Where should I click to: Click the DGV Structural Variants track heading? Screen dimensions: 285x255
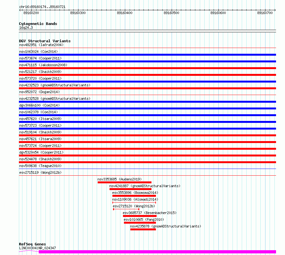pos(45,41)
